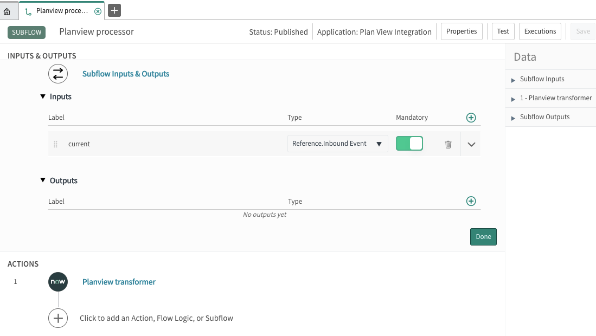Click the Mandatory column header
Image resolution: width=596 pixels, height=336 pixels.
click(x=412, y=117)
